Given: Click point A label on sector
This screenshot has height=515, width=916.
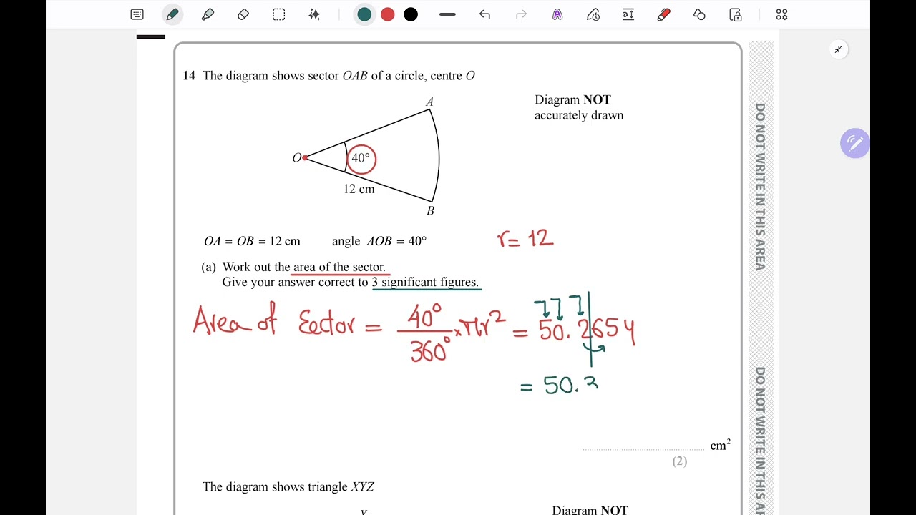Looking at the screenshot, I should click(x=429, y=102).
